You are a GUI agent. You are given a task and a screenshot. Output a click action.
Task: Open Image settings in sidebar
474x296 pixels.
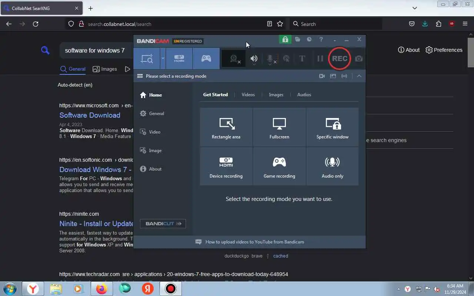click(151, 151)
